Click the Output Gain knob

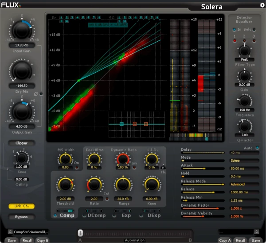click(22, 112)
